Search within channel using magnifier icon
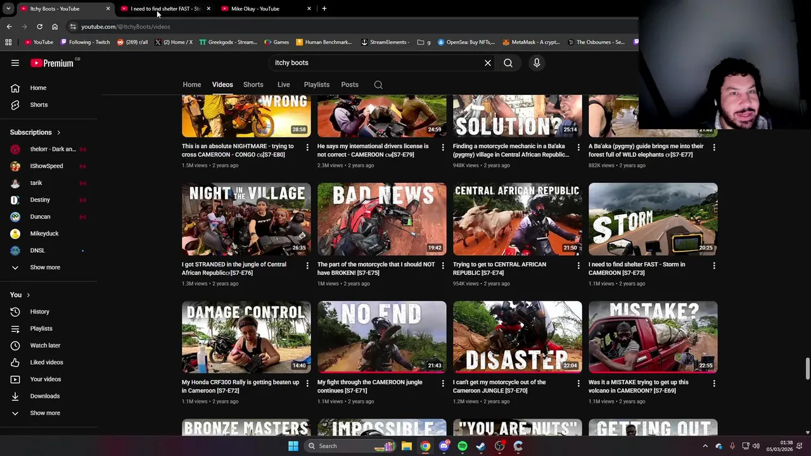This screenshot has width=811, height=456. [x=378, y=85]
